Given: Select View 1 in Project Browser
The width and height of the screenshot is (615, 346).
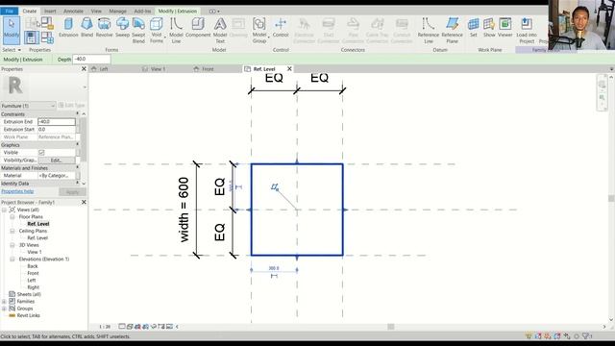Looking at the screenshot, I should pos(35,252).
